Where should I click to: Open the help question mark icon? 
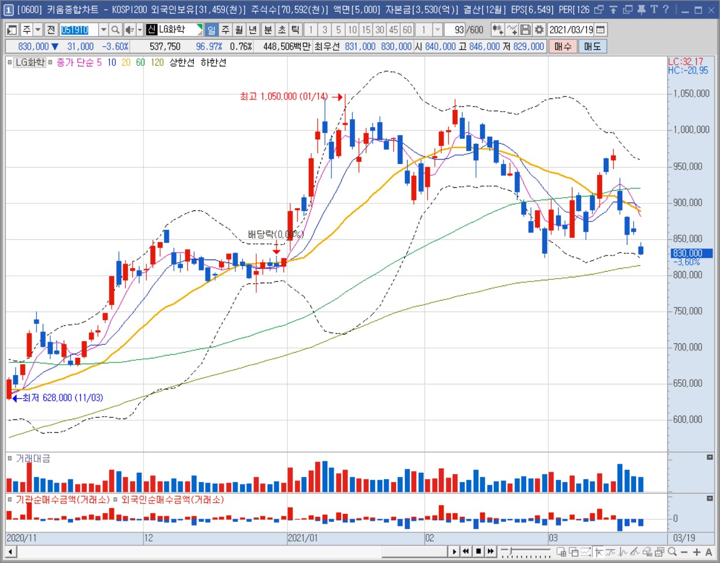(666, 9)
